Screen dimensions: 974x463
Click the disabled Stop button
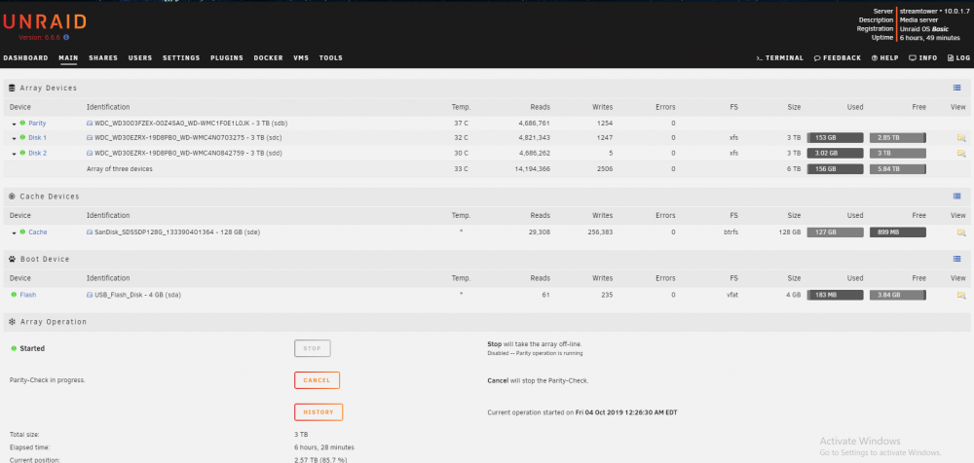click(x=313, y=348)
